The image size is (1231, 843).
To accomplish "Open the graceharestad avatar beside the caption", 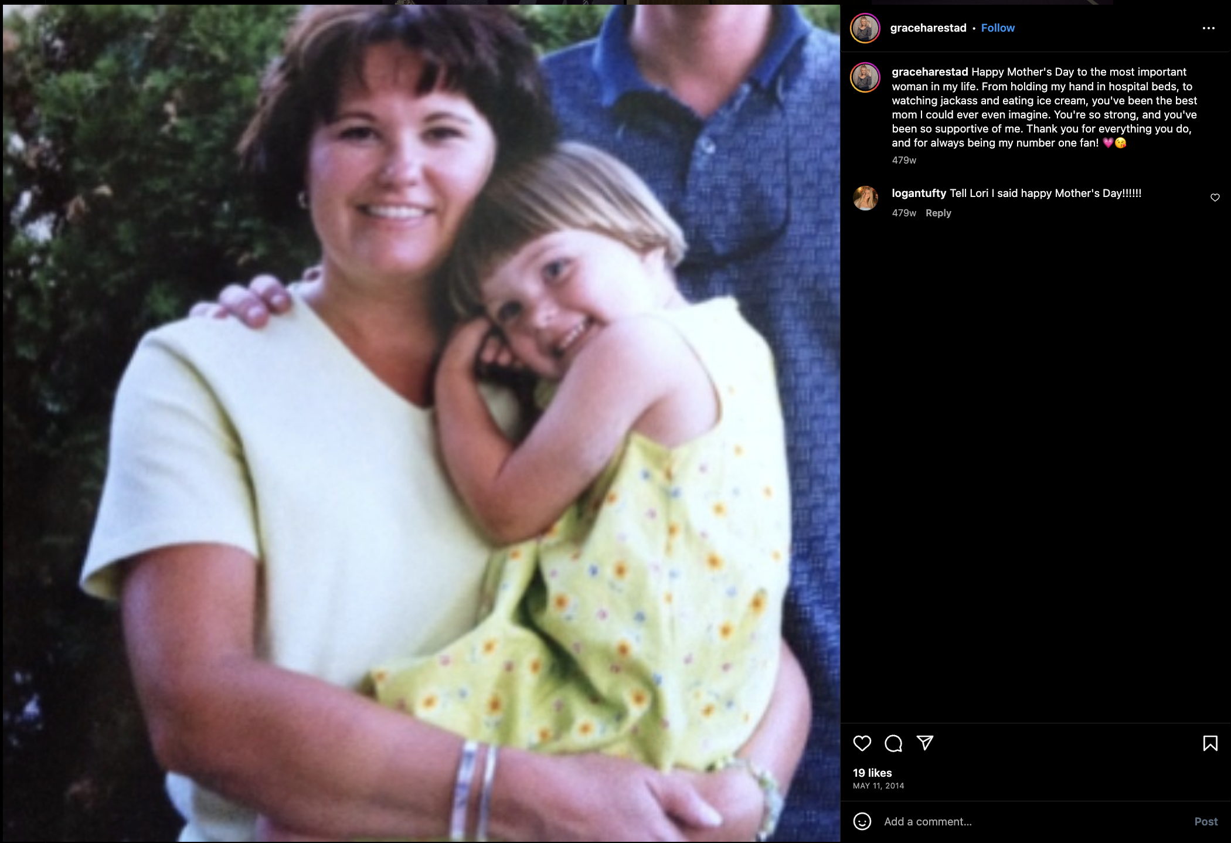I will 865,77.
